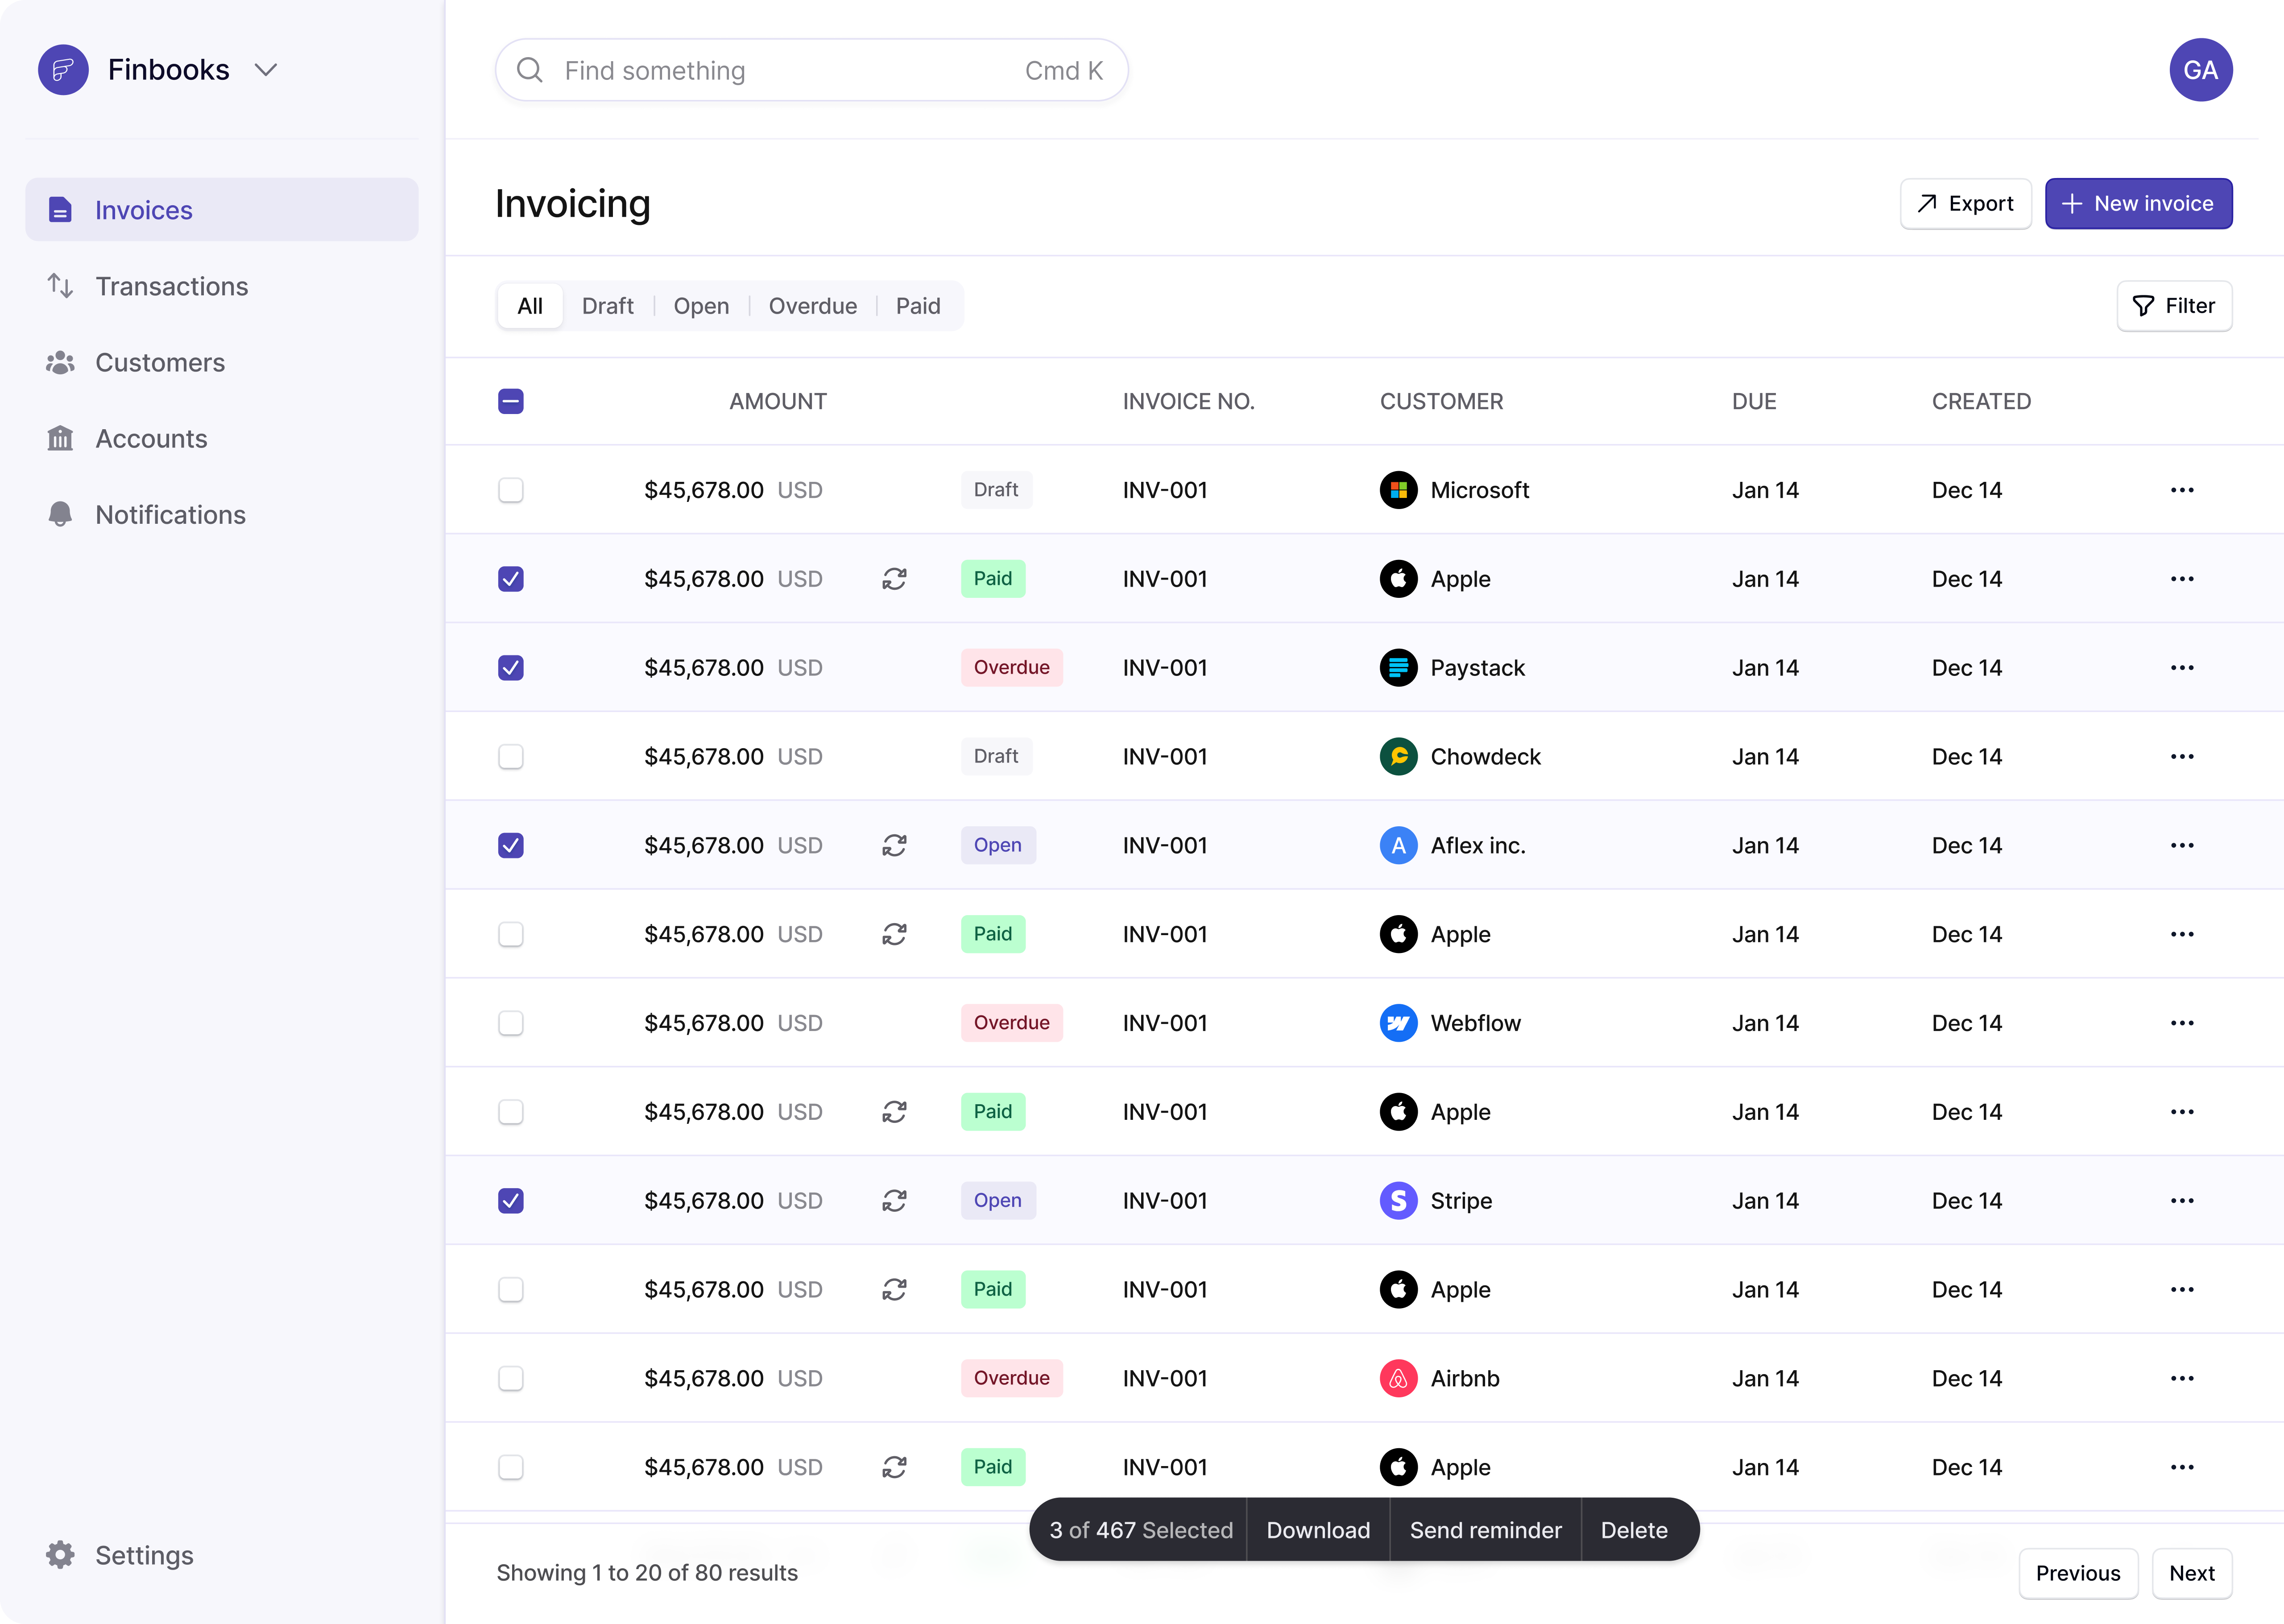Open the more options menu for Aflex inc. row
The width and height of the screenshot is (2284, 1624).
tap(2182, 845)
